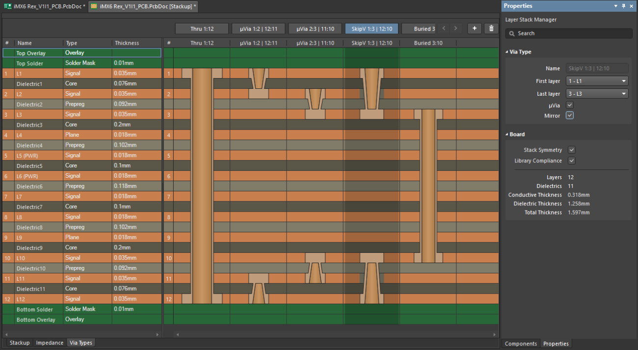638x350 pixels.
Task: Close the Properties panel
Action: [x=631, y=6]
